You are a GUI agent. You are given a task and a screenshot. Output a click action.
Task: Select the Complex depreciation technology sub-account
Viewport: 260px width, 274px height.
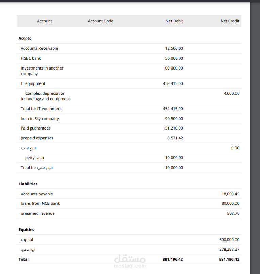(x=45, y=96)
